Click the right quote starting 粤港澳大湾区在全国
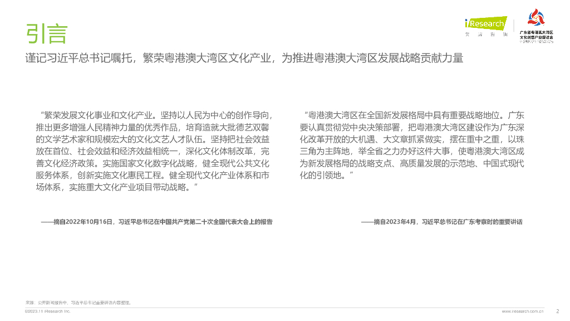This screenshot has height=321, width=570. [412, 145]
